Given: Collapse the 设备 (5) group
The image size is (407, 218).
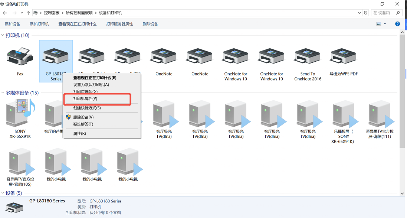Looking at the screenshot, I should tap(3, 193).
